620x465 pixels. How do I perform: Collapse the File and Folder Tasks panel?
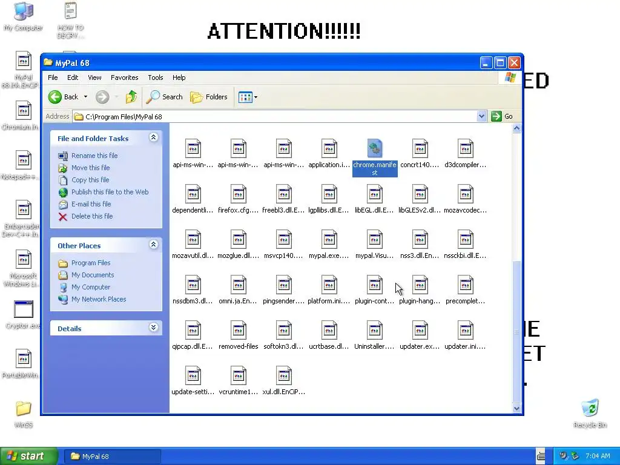pos(153,137)
